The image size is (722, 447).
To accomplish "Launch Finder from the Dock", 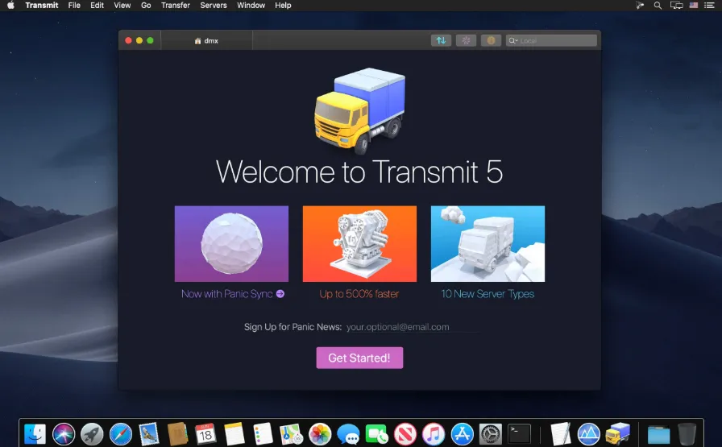I will coord(35,433).
